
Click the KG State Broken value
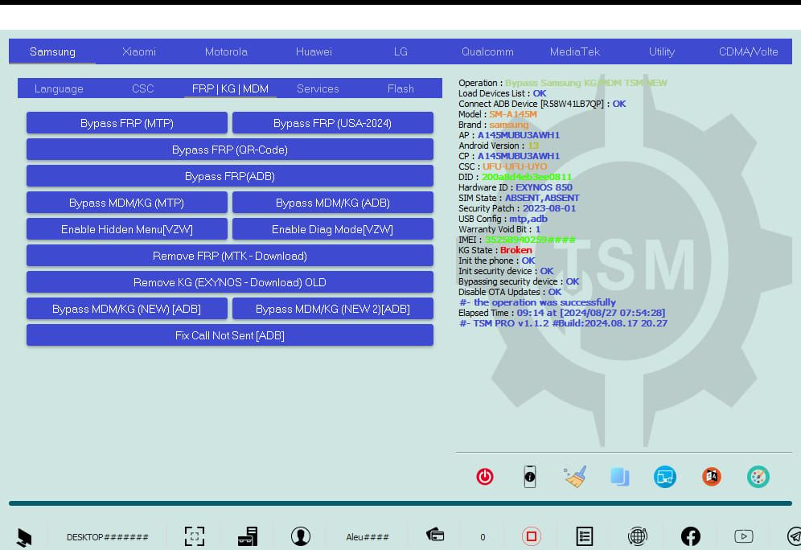(x=516, y=250)
